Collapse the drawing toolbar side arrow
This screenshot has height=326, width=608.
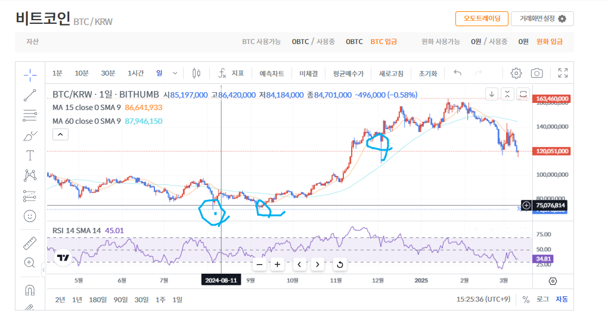click(44, 270)
